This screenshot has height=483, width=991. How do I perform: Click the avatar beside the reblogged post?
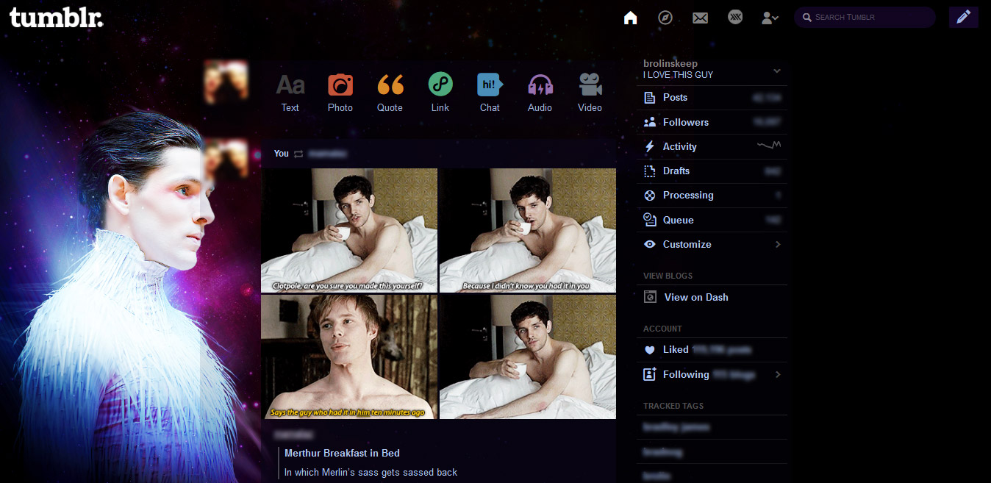(226, 160)
